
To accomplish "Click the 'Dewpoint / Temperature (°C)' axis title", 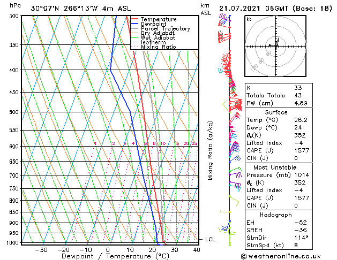I will (x=115, y=256).
